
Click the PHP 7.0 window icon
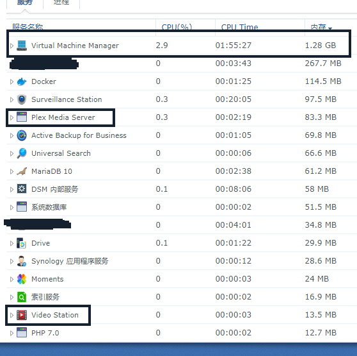tap(22, 333)
